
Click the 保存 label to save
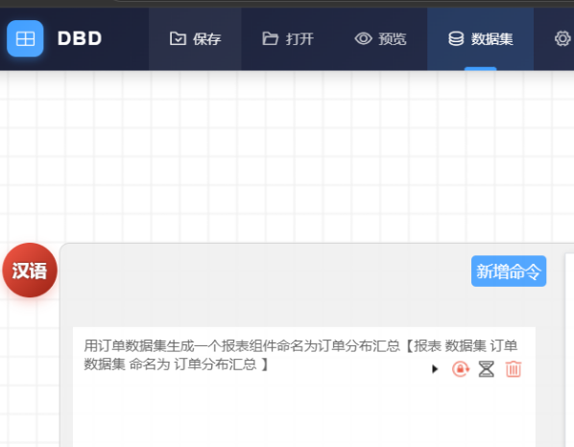tap(207, 38)
